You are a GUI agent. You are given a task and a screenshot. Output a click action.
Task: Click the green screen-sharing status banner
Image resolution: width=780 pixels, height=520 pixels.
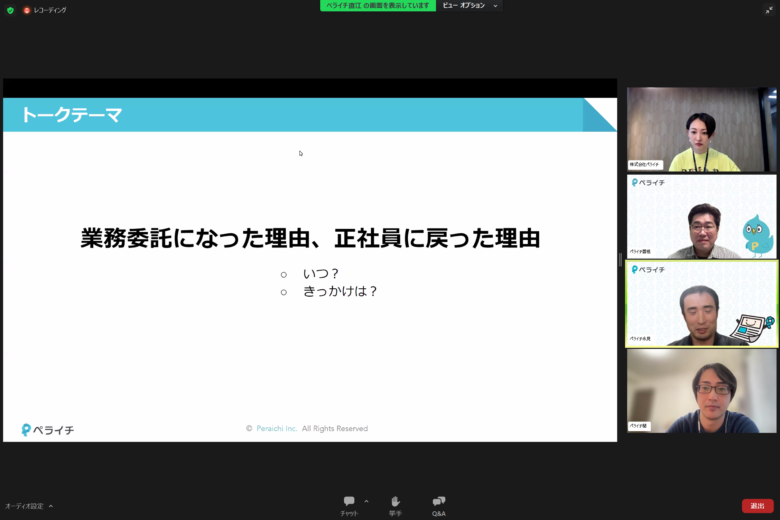[x=378, y=6]
